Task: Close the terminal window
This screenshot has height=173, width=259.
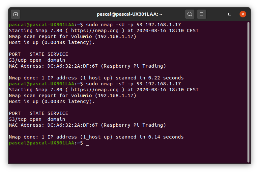Action: point(243,14)
